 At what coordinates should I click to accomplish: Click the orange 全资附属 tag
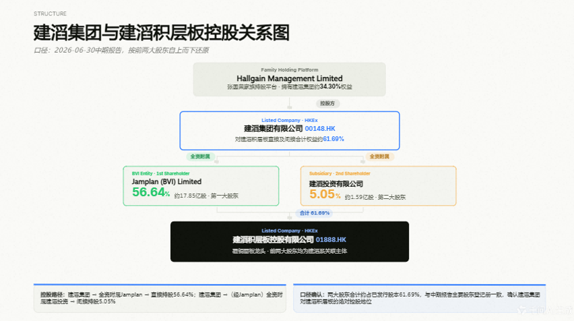(379, 156)
